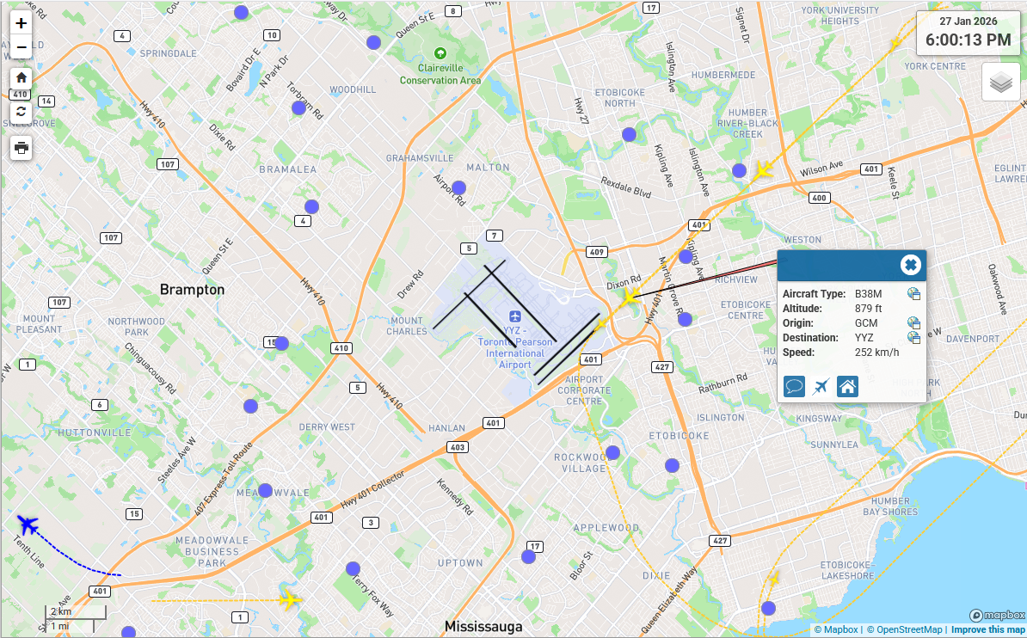Click the airplane flight track button in popup
Screen dimensions: 1027x638
(821, 387)
